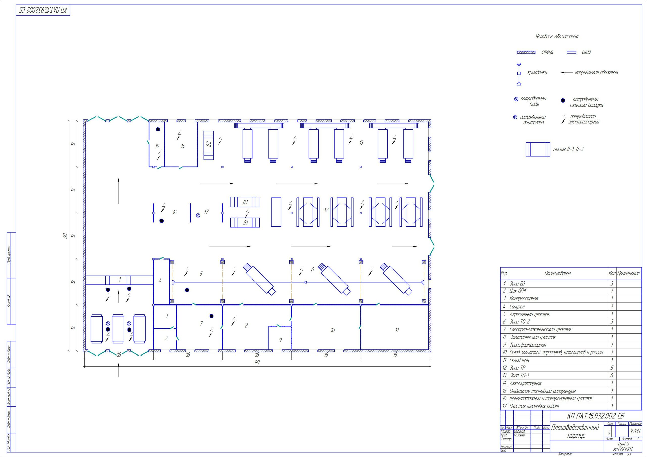Screen dimensions: 647x457
Task: Click room number 9 on the plan
Action: pyautogui.click(x=280, y=340)
